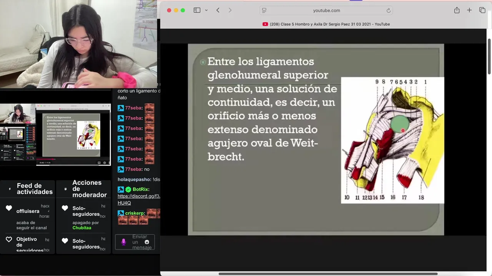Click the 77seba message that says no
This screenshot has height=276, width=492.
click(x=147, y=169)
